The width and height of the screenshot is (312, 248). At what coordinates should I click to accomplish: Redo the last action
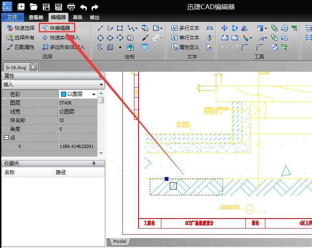[95, 7]
